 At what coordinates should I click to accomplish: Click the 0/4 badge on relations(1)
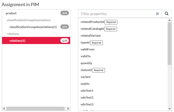[x=65, y=40]
